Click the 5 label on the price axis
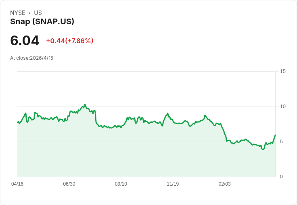This screenshot has width=297, height=205. point(281,142)
